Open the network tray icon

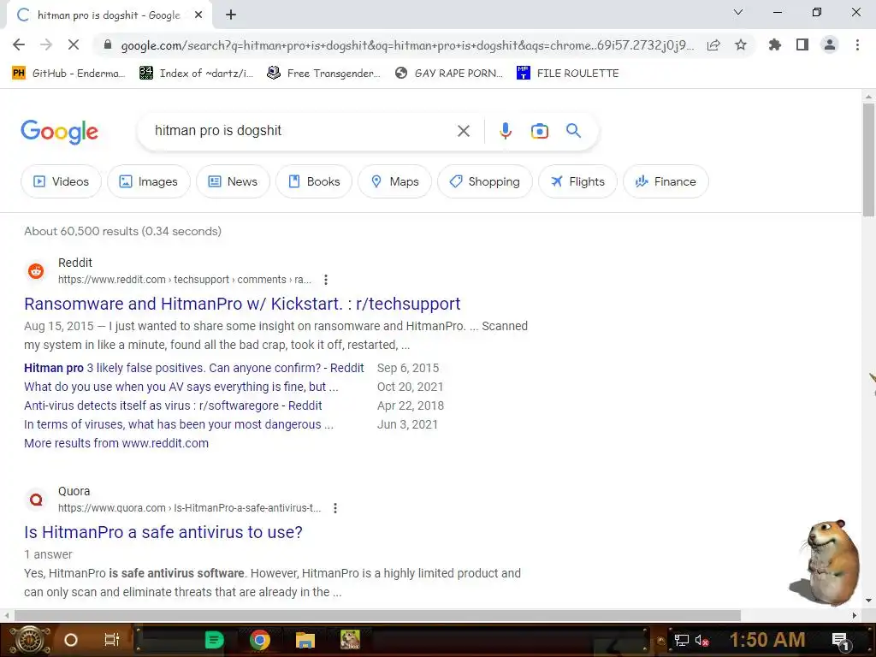681,640
